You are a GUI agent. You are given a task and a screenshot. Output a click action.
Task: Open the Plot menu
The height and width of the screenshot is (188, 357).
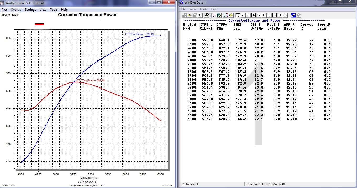[x=4, y=10]
